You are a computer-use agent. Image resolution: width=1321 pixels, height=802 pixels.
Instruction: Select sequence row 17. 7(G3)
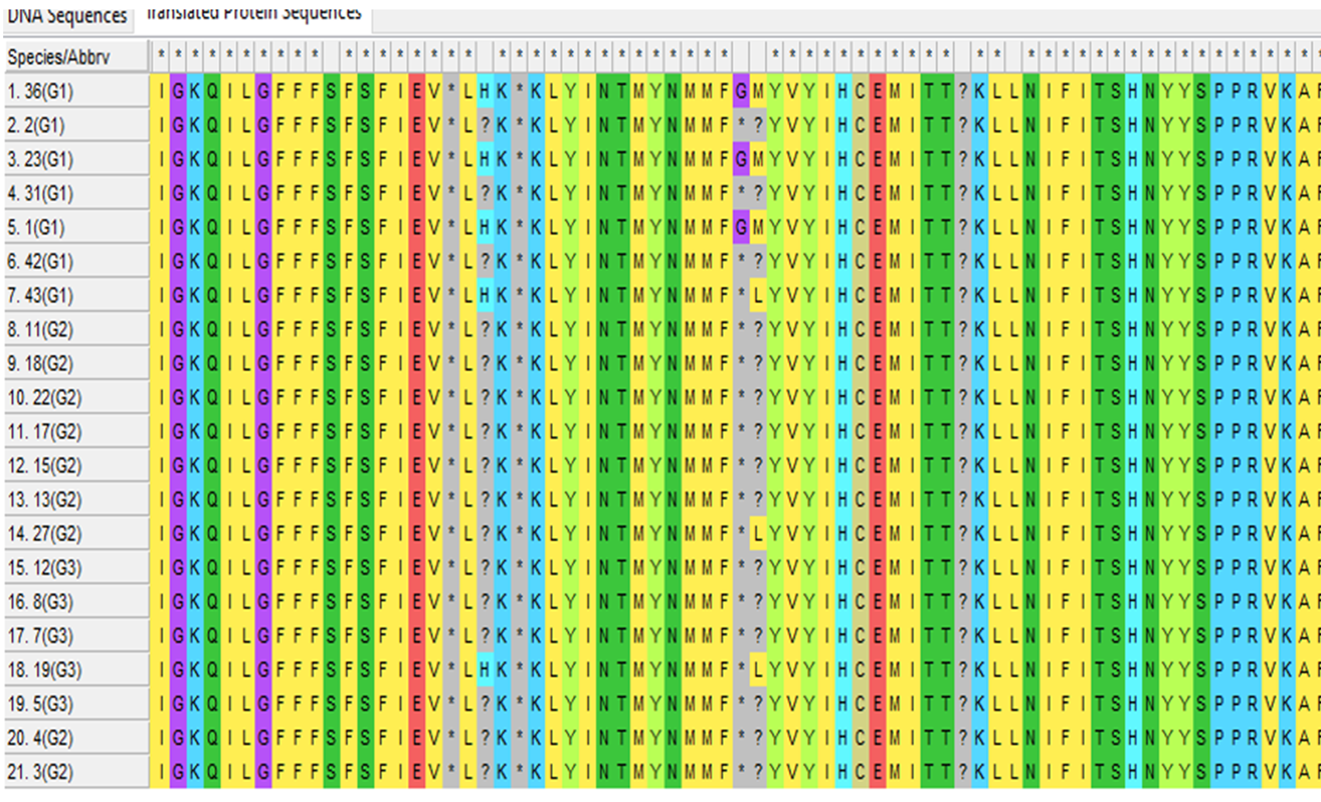point(76,636)
